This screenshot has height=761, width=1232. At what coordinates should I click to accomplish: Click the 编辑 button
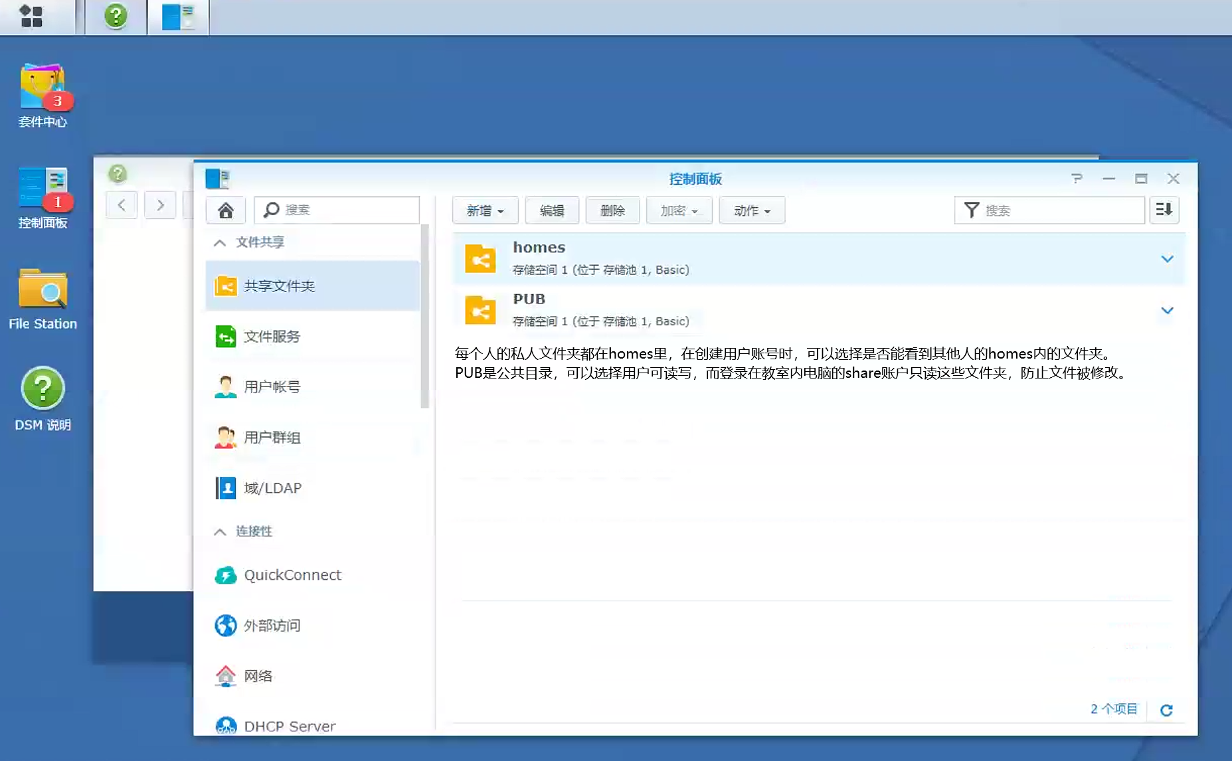552,211
